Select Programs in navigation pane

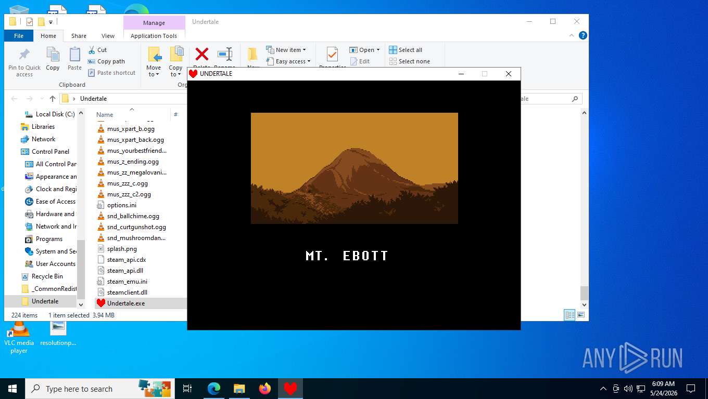click(44, 239)
